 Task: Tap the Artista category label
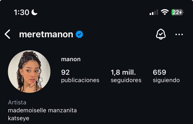click(x=17, y=102)
